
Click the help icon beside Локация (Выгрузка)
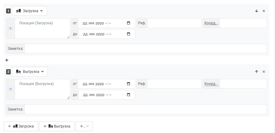(x=10, y=89)
